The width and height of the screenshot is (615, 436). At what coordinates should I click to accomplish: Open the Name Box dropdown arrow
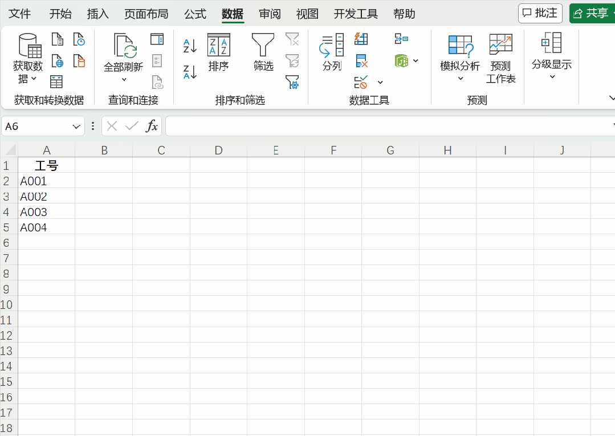(76, 127)
